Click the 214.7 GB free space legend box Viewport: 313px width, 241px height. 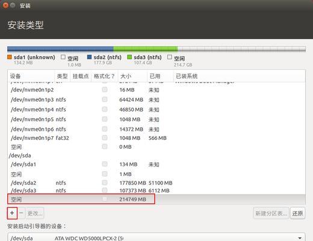click(x=170, y=57)
